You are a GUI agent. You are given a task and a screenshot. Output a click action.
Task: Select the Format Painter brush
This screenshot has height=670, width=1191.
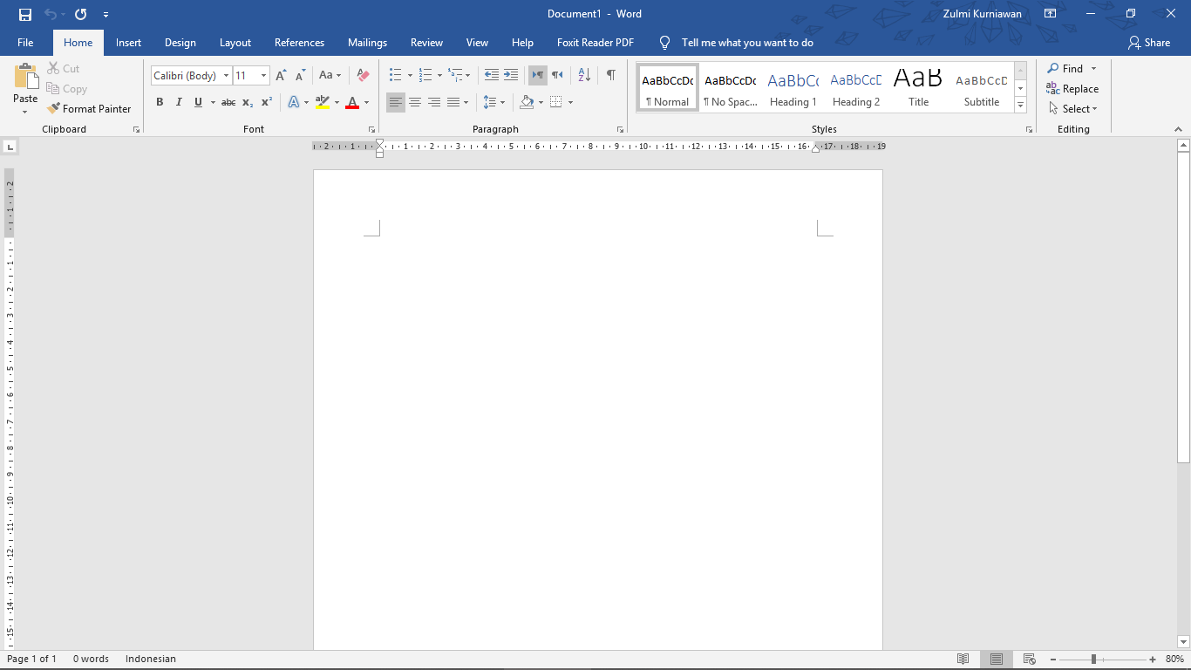coord(89,109)
